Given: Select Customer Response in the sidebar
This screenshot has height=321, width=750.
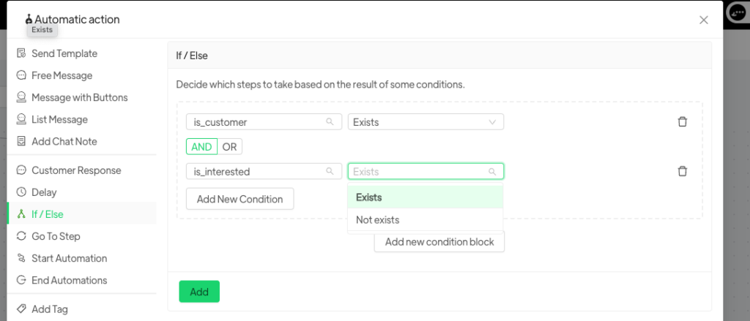Looking at the screenshot, I should pyautogui.click(x=76, y=170).
